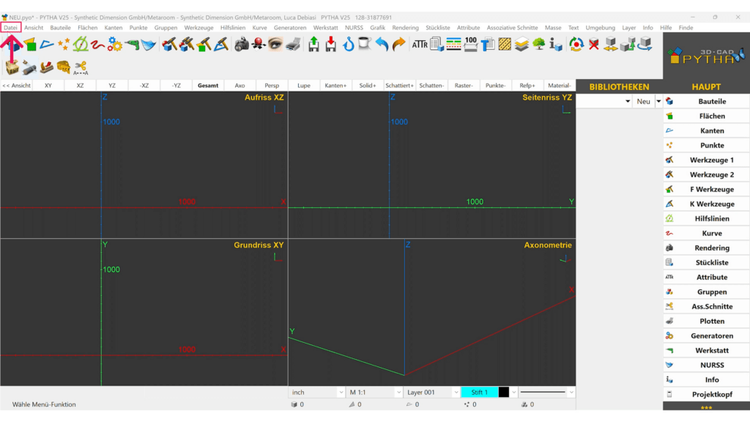The height and width of the screenshot is (422, 750).
Task: Click the scissors A-A section icon
Action: tap(81, 67)
